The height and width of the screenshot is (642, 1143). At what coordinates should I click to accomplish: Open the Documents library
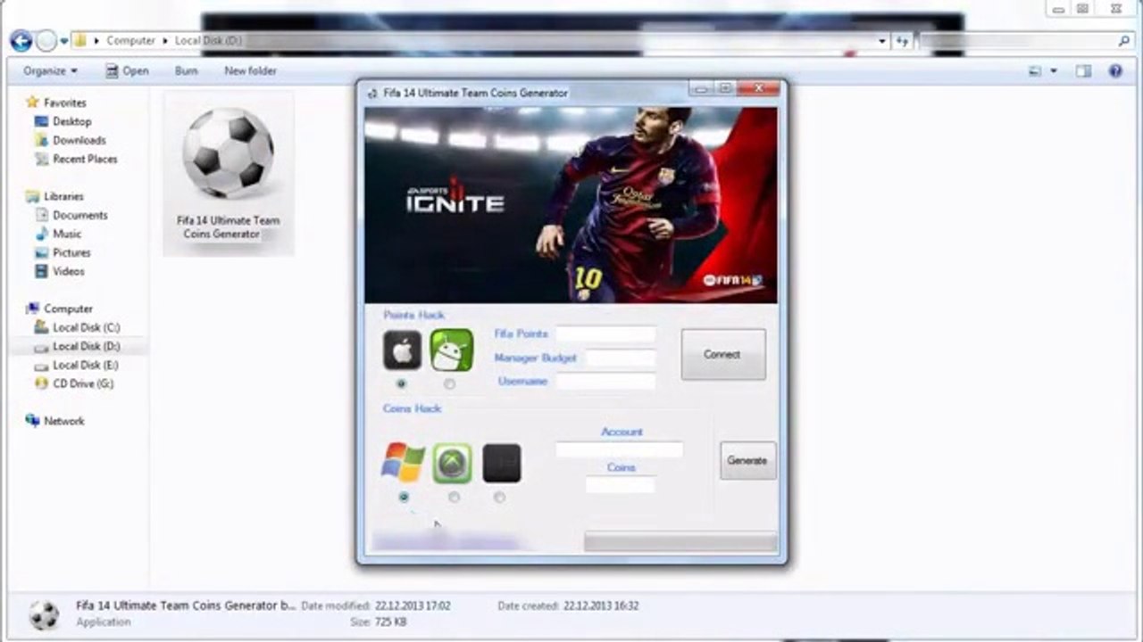coord(71,215)
